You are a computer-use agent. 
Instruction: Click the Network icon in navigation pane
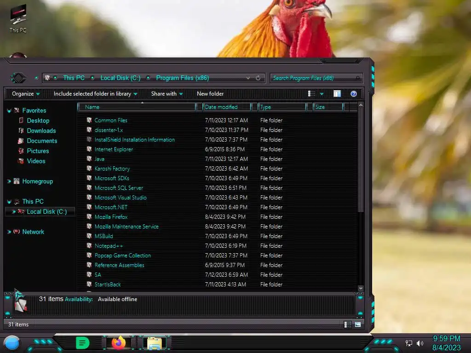point(17,232)
